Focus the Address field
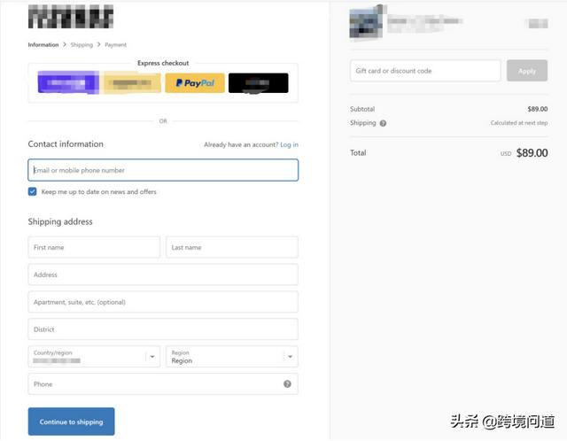 click(163, 275)
